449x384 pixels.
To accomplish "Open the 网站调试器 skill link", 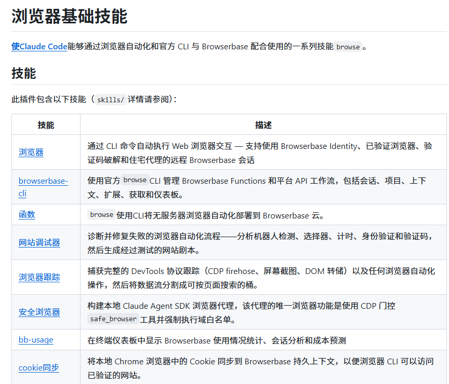I will (x=39, y=242).
